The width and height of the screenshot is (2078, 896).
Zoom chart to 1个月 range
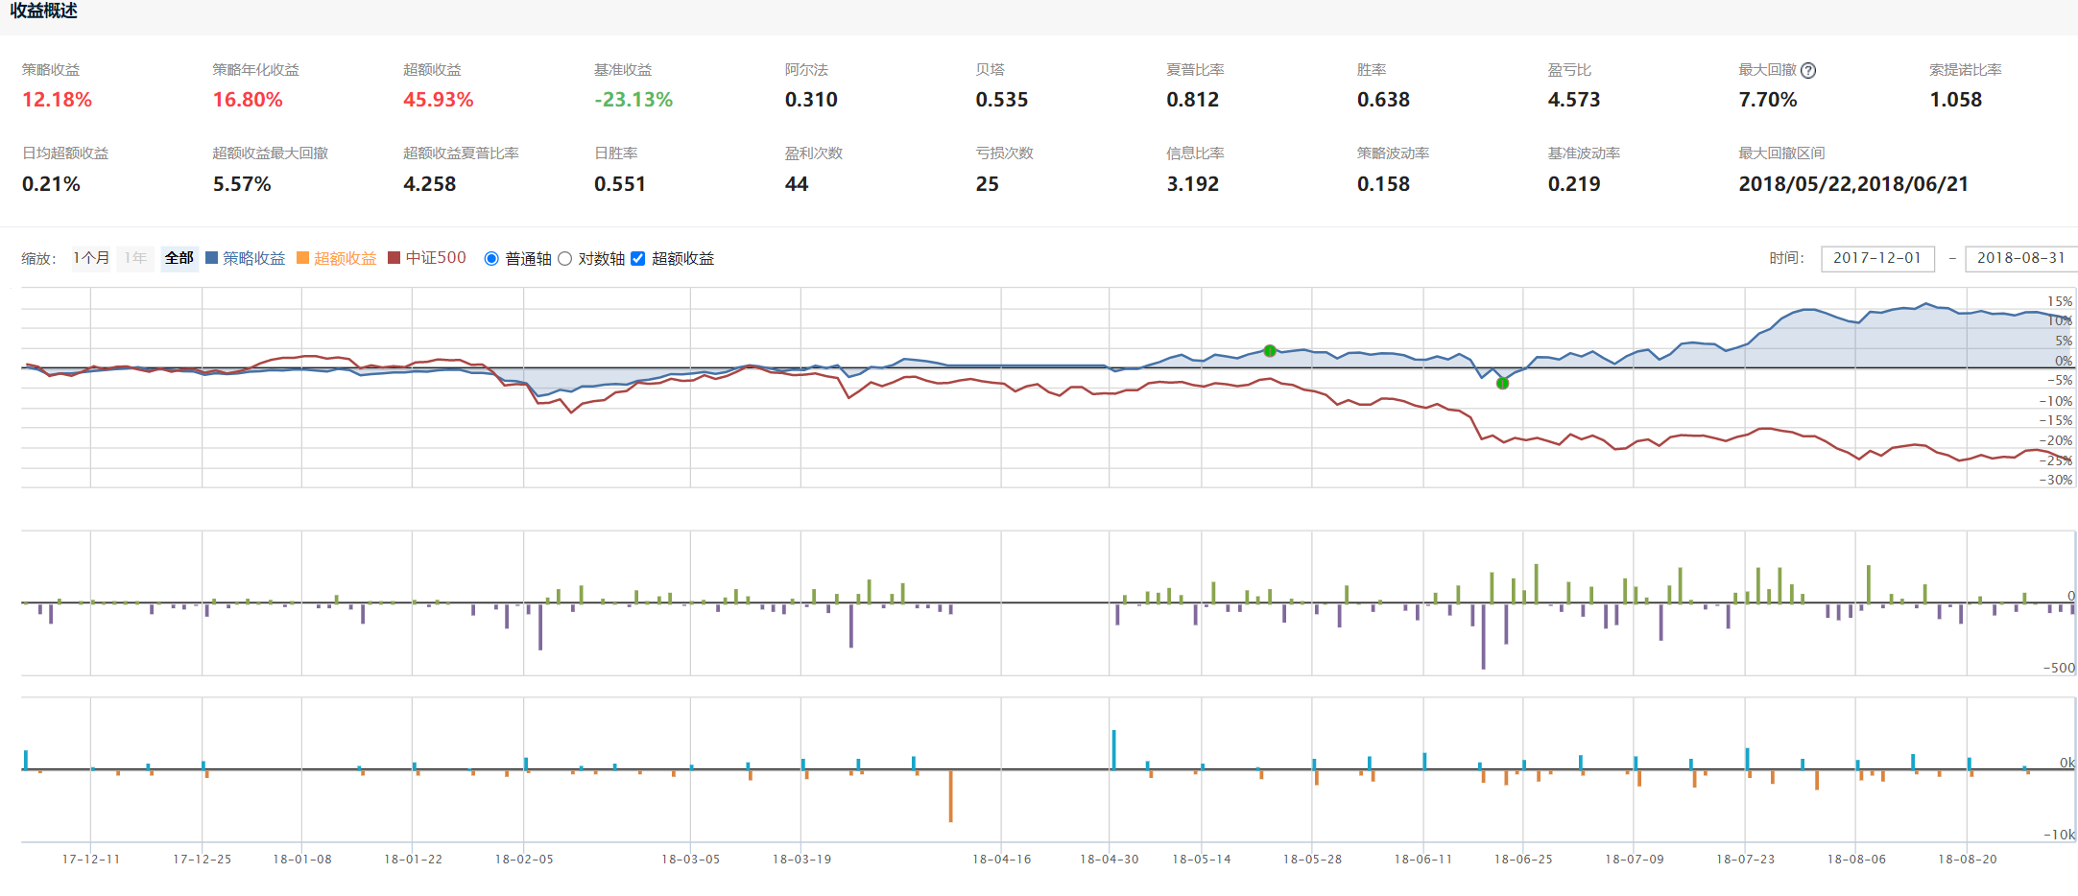click(91, 258)
